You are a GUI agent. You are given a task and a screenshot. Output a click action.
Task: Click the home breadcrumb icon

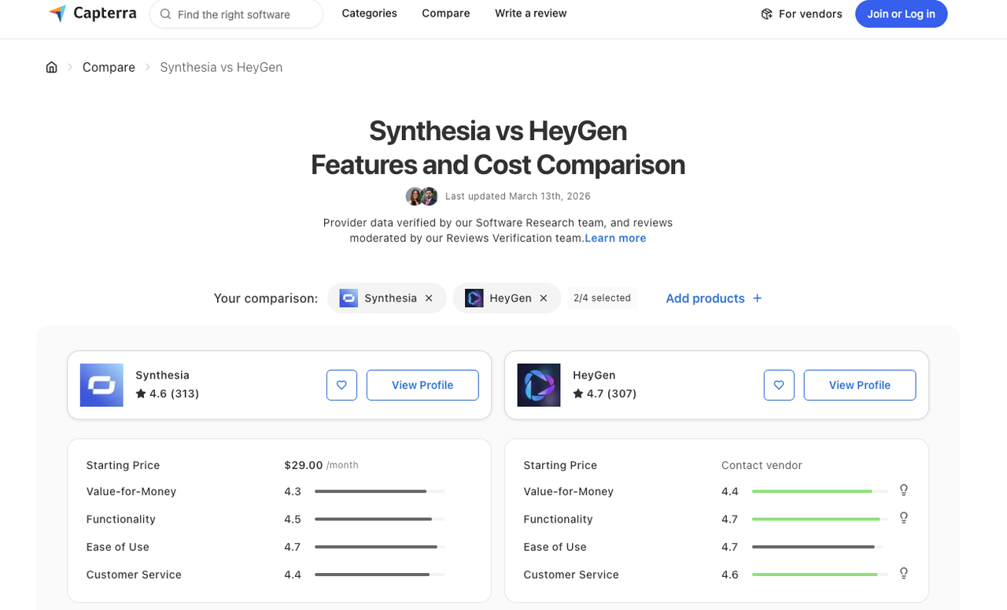51,67
